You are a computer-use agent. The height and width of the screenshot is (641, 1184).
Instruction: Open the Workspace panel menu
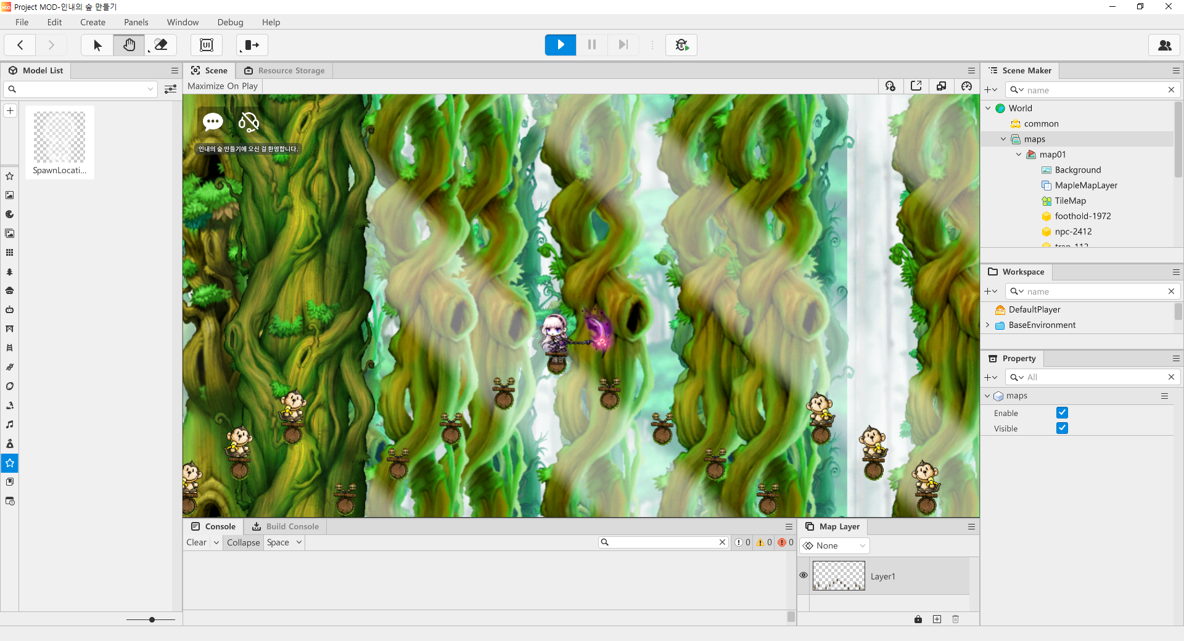click(x=1176, y=272)
